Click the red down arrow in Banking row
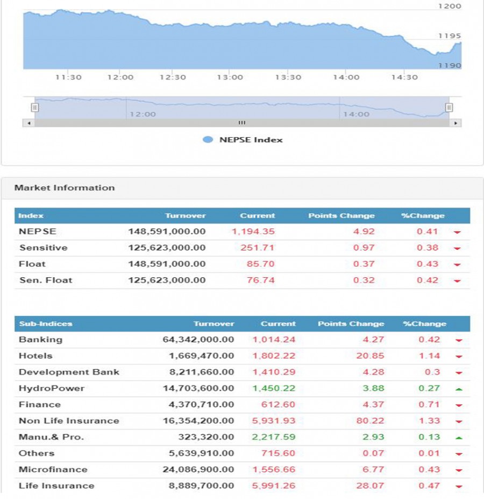This screenshot has width=484, height=499. click(457, 340)
